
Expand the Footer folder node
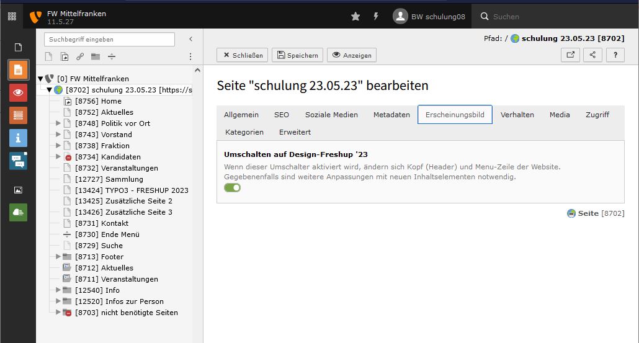[x=58, y=257]
